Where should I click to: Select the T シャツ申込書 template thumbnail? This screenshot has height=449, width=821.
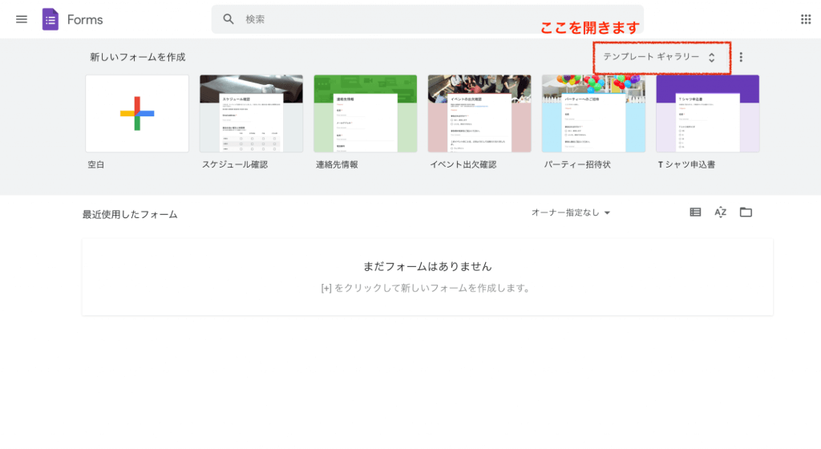707,113
